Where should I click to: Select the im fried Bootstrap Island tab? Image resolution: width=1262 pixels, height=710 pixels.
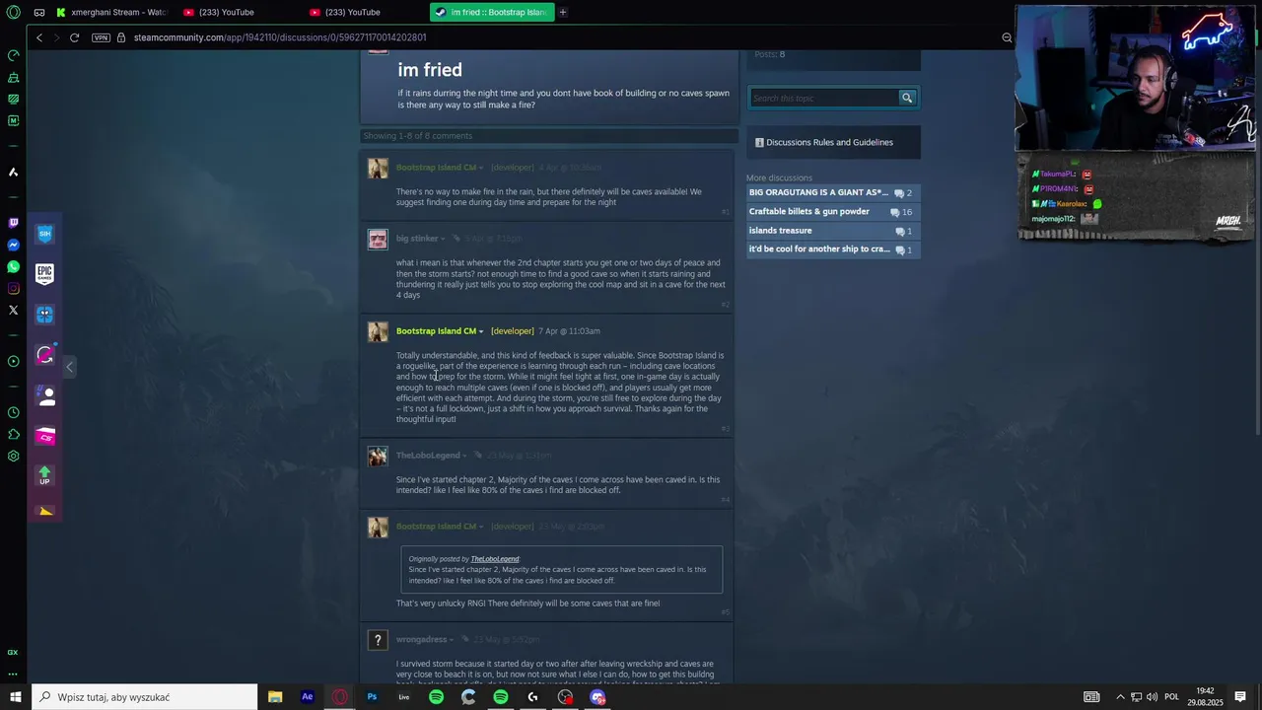(x=491, y=12)
